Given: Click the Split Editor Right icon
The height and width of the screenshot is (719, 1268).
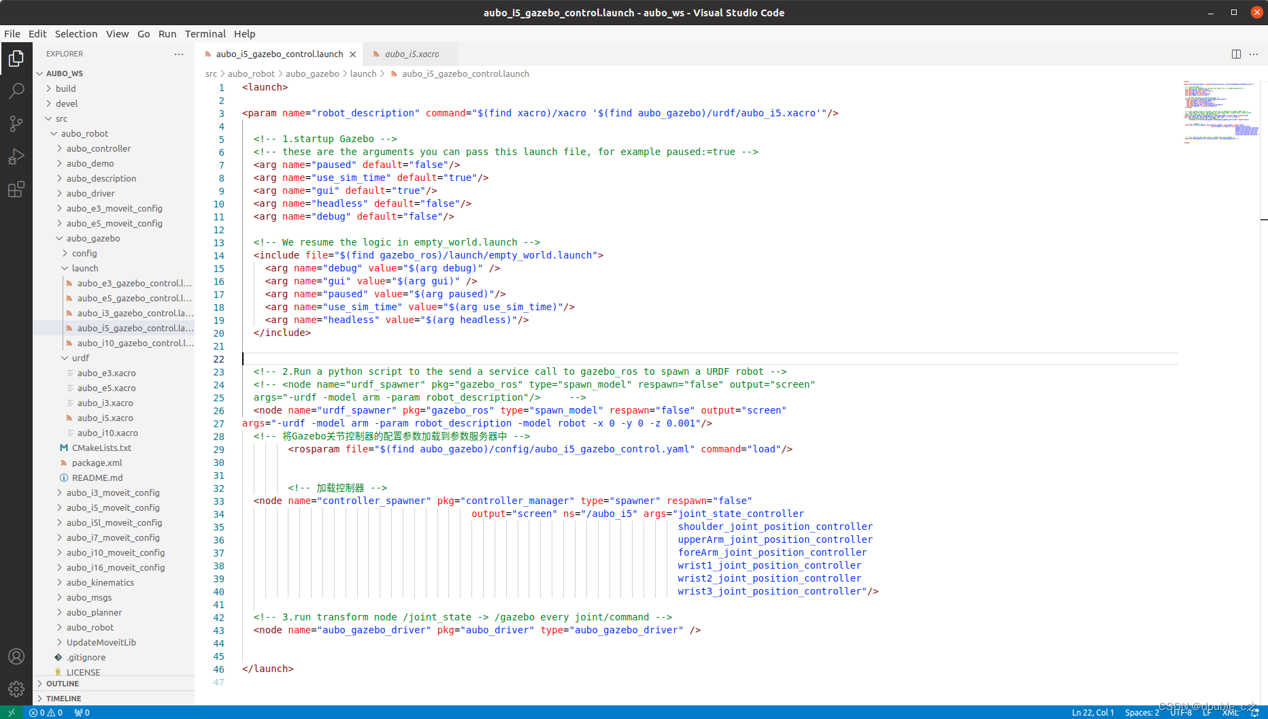Looking at the screenshot, I should pos(1236,54).
